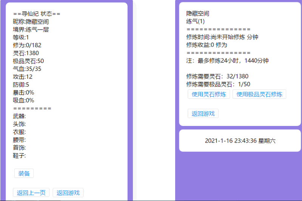Click 返回游戏 beside 返回上一页
This screenshot has width=302, height=201.
pos(68,193)
